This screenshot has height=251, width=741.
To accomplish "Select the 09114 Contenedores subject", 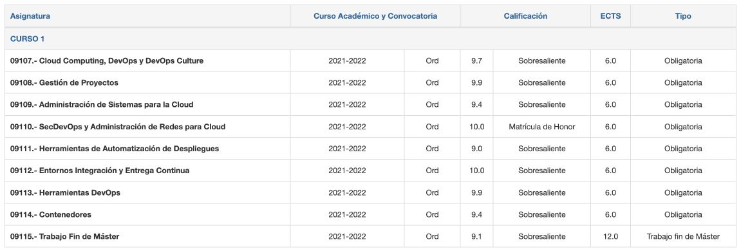I will pos(51,214).
